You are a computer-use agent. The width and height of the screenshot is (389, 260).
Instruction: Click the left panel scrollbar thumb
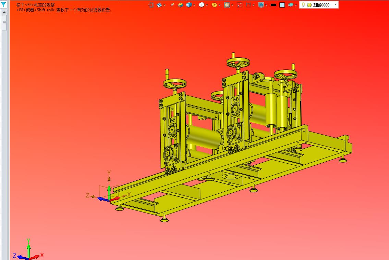pos(4,23)
